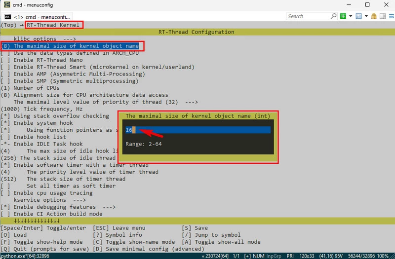The width and height of the screenshot is (395, 259).
Task: Toggle 'Use the data types defined in ARCH_CPU'
Action: 70,53
